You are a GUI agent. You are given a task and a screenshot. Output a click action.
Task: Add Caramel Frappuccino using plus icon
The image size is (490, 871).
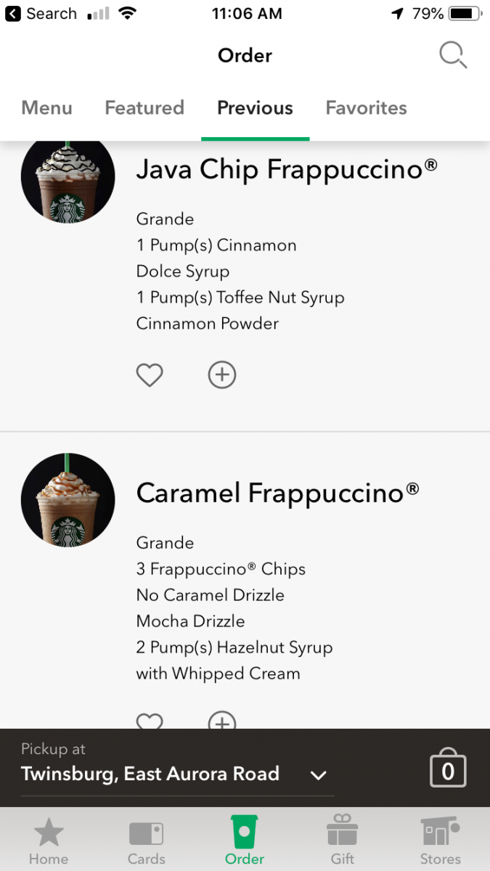point(222,722)
